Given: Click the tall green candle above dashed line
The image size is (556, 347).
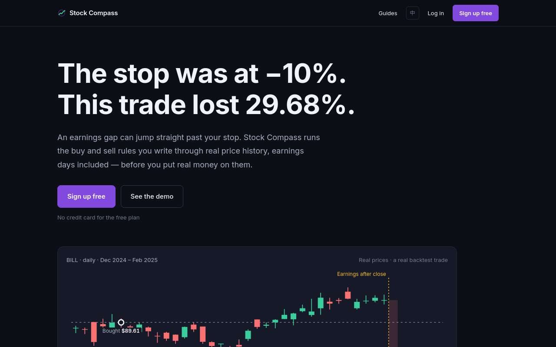Looking at the screenshot, I should point(321,303).
